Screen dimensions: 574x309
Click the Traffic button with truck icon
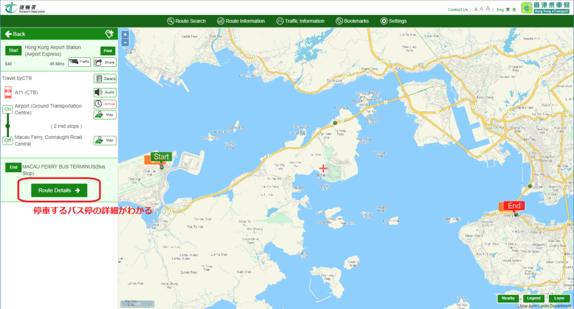coord(79,62)
